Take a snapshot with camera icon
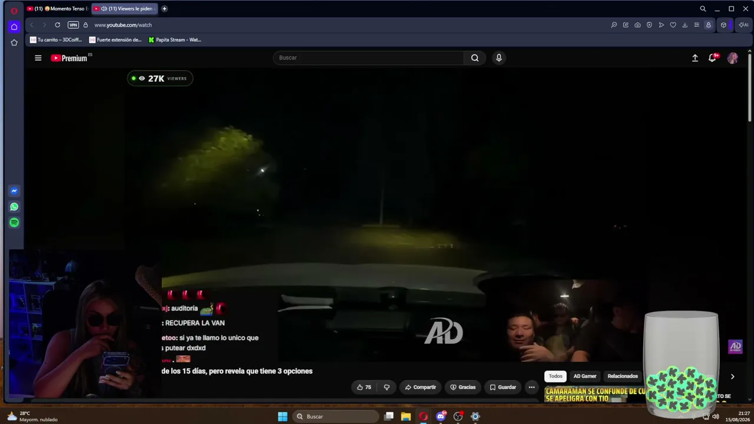This screenshot has width=754, height=424. 637,25
